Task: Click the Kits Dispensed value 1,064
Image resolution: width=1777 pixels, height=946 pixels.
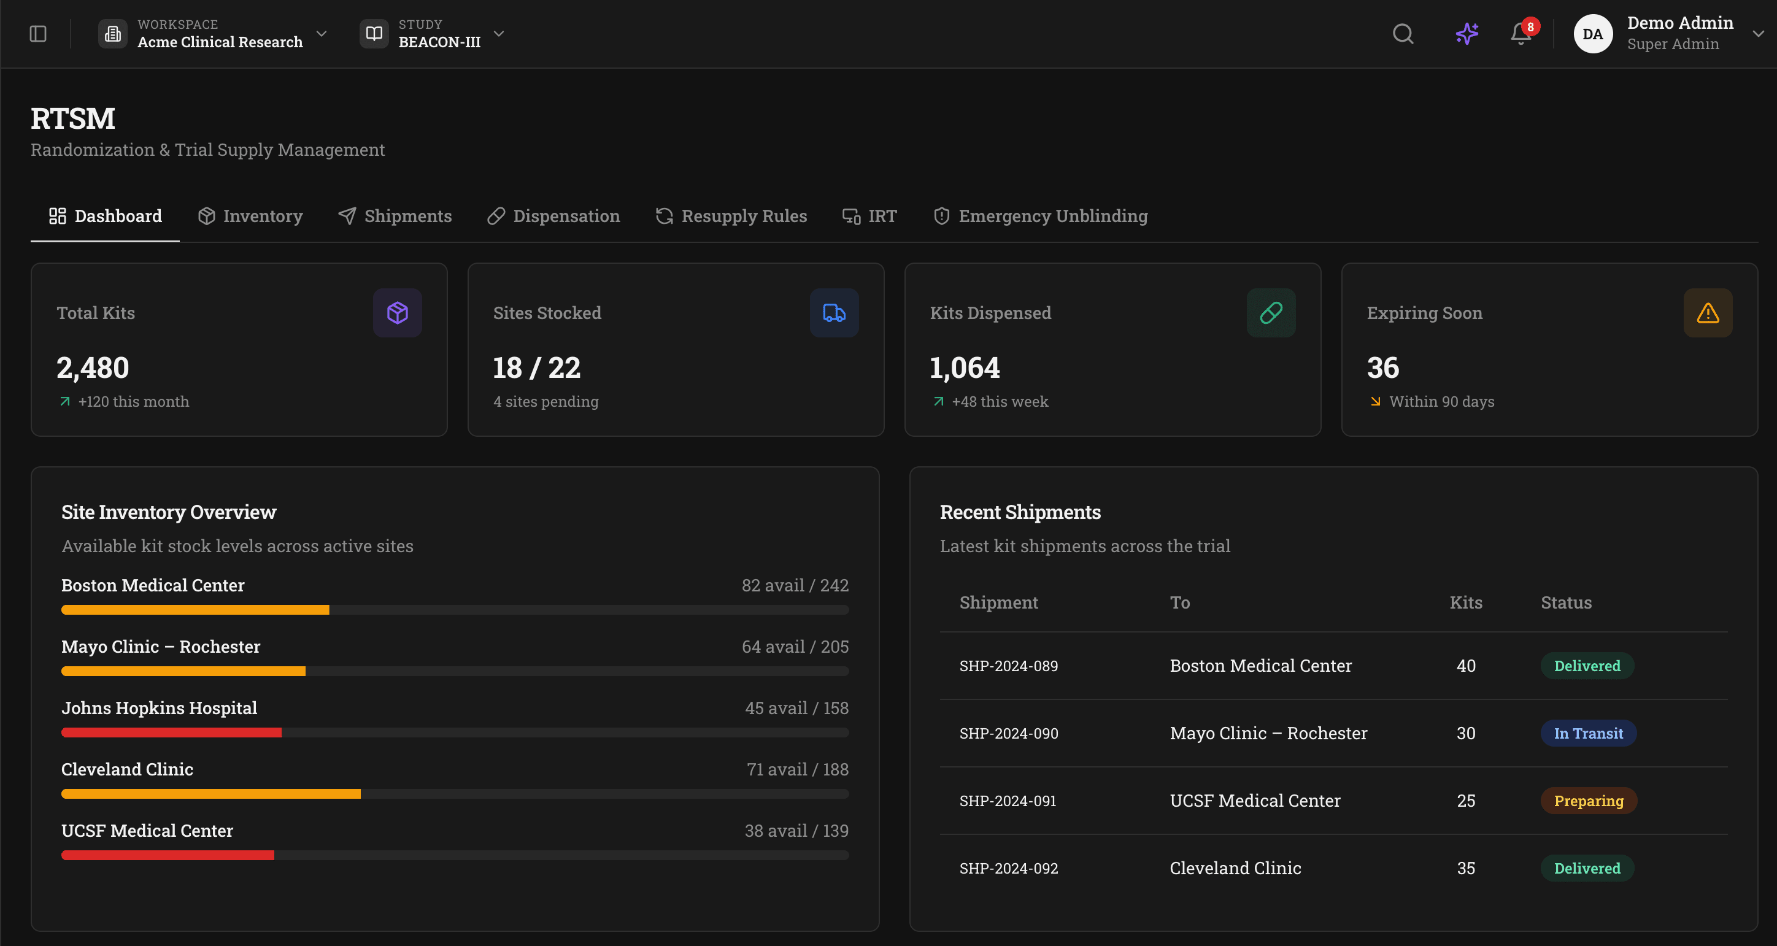Action: (965, 367)
